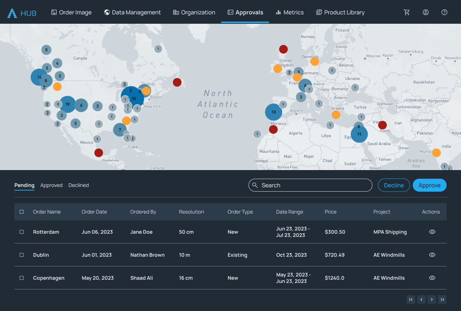
Task: Open the Declined orders tab
Action: pyautogui.click(x=79, y=185)
